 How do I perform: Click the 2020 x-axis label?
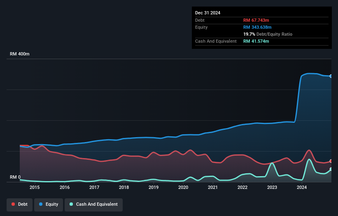click(183, 187)
